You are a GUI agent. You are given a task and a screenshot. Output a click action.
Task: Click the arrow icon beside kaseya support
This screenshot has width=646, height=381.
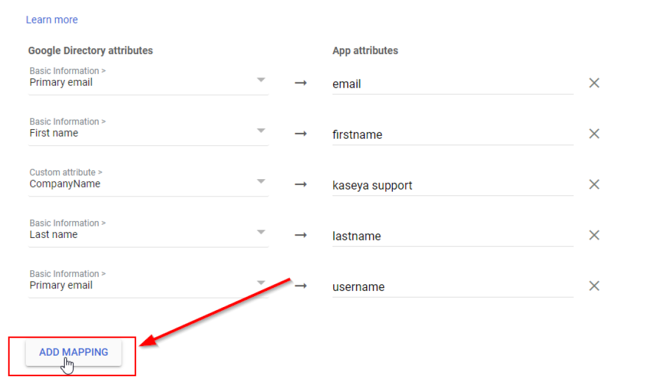click(x=301, y=184)
